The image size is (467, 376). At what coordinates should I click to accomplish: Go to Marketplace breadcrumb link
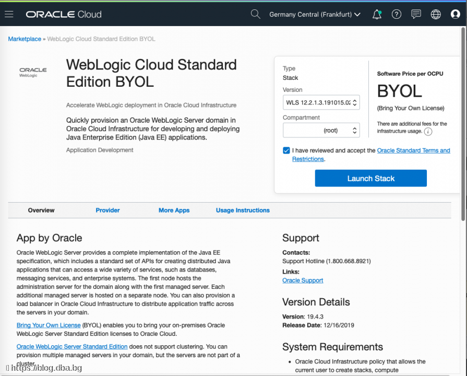coord(25,39)
